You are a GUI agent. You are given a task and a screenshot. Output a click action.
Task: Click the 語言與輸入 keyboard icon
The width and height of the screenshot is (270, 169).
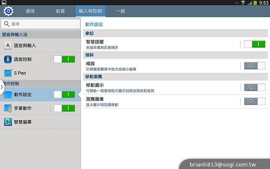point(8,46)
